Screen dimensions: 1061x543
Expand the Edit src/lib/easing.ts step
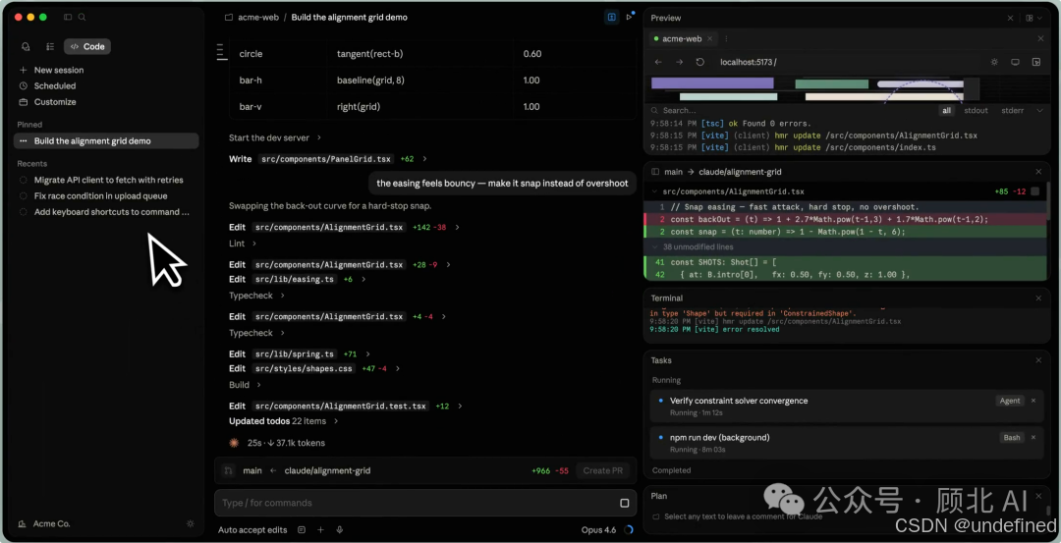tap(297, 279)
